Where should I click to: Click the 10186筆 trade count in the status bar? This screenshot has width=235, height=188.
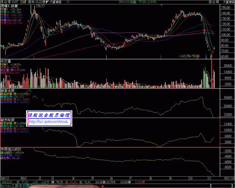[126, 182]
